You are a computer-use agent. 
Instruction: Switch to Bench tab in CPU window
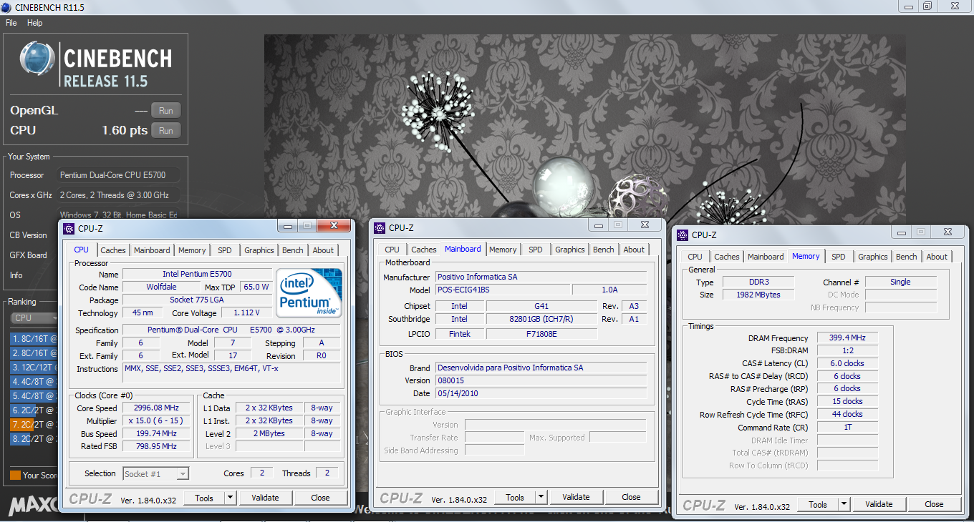(x=293, y=250)
